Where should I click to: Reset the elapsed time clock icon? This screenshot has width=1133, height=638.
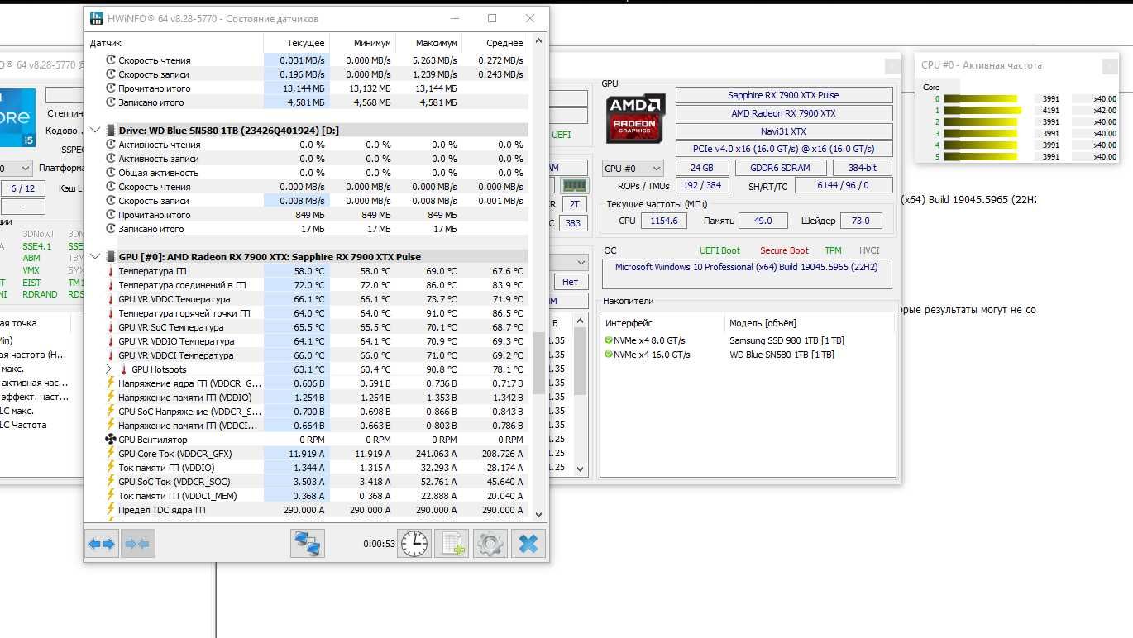pyautogui.click(x=414, y=544)
